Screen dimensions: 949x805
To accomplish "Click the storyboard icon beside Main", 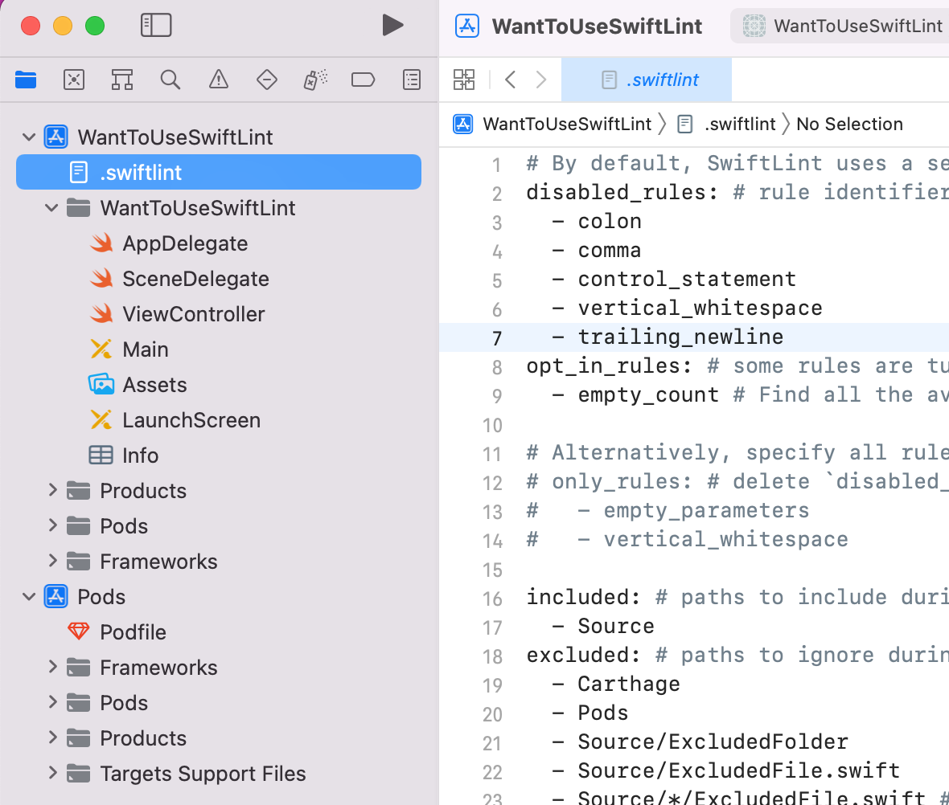I will point(101,349).
